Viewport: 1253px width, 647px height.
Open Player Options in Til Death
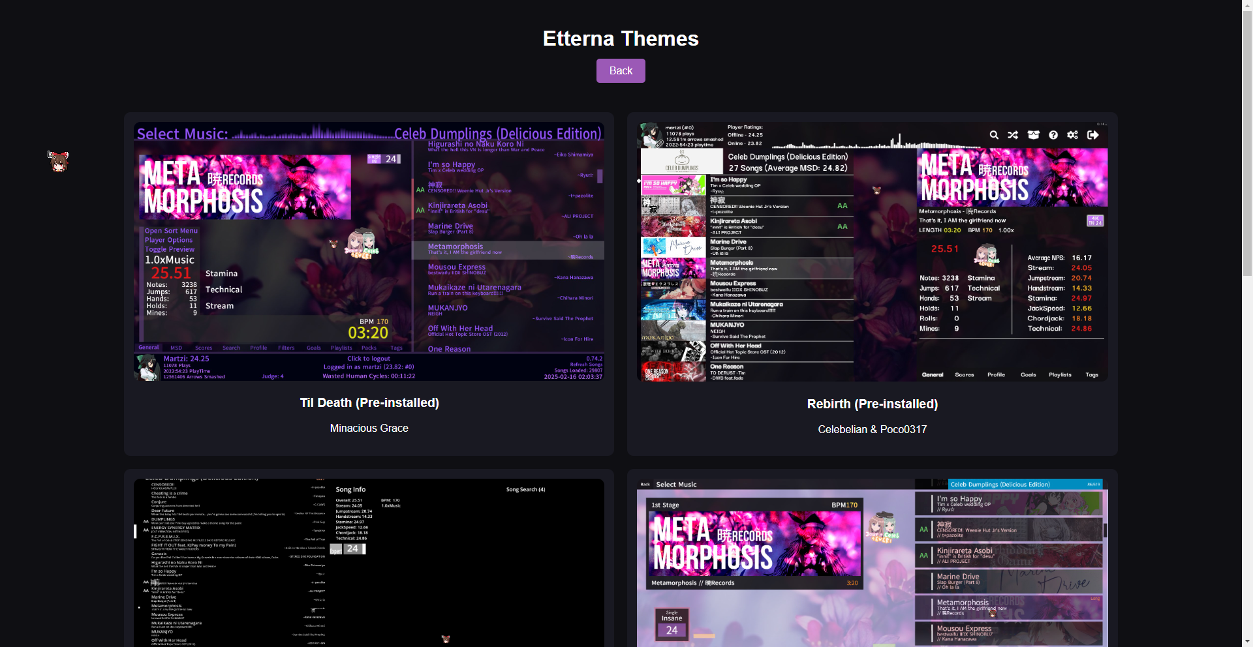[168, 239]
